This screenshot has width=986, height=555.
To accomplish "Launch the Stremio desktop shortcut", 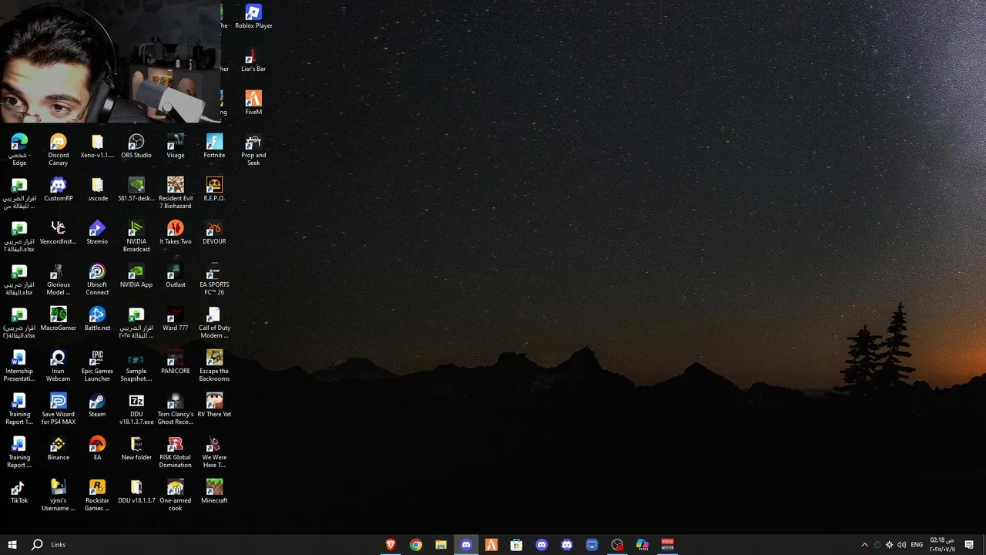I will pyautogui.click(x=97, y=233).
